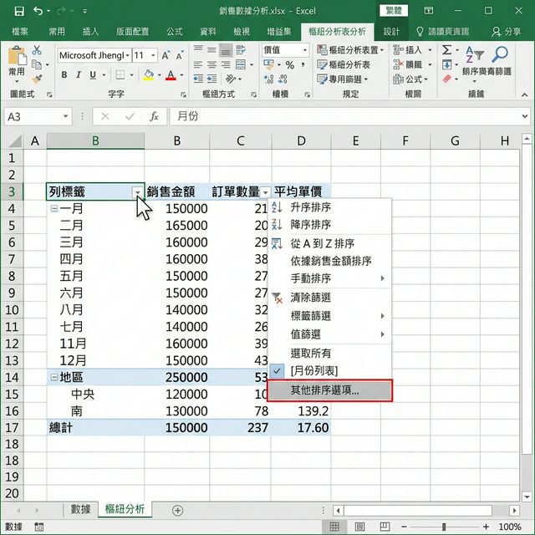Switch to Normal view in status bar
This screenshot has height=535, width=535.
(x=334, y=527)
